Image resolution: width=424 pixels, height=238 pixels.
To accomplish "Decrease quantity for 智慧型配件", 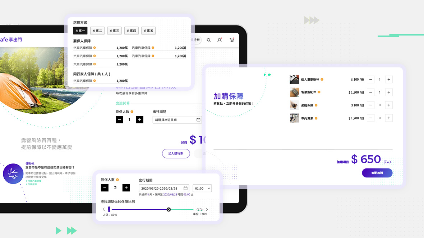I will coord(371,92).
